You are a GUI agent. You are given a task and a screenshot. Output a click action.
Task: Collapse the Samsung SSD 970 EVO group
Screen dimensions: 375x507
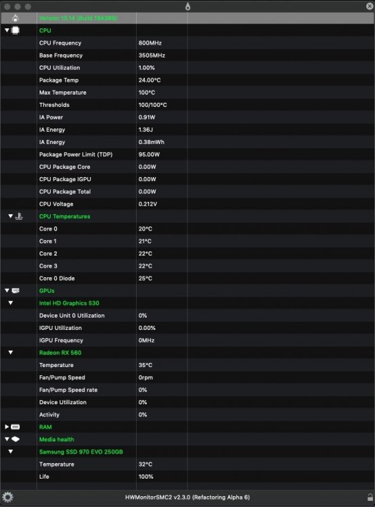pos(11,452)
